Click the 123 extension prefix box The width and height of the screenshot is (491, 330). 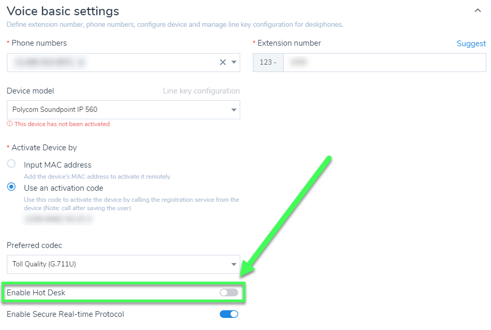268,62
